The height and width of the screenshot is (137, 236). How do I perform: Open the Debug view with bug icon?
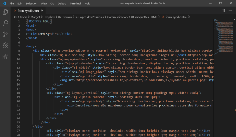pyautogui.click(x=5, y=45)
